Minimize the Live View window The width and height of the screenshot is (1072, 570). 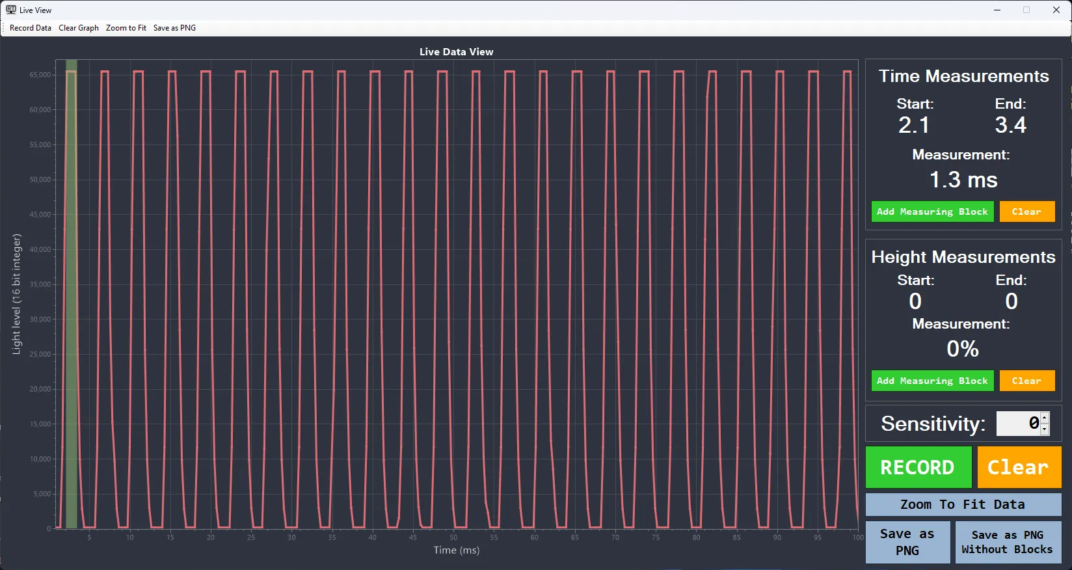tap(997, 10)
